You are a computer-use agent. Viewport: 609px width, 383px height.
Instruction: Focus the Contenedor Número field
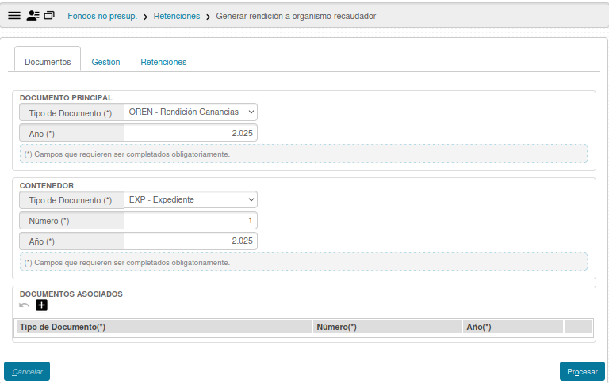191,221
